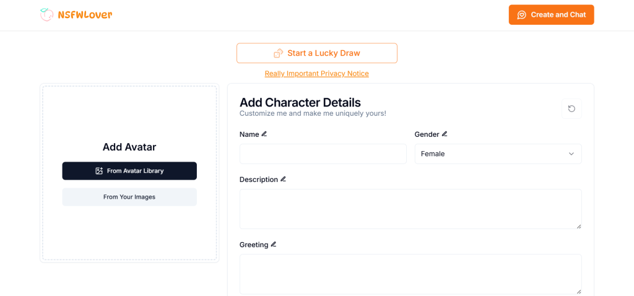Click the dice icon in Lucky Draw

pyautogui.click(x=279, y=53)
